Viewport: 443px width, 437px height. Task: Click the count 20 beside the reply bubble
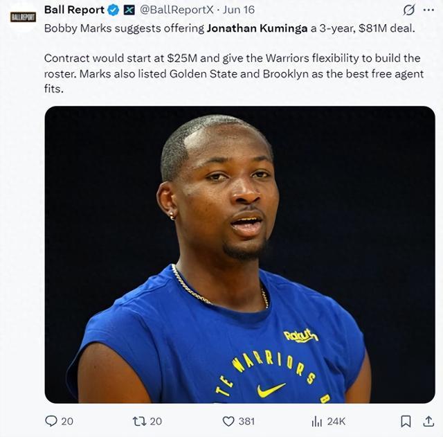(x=67, y=421)
